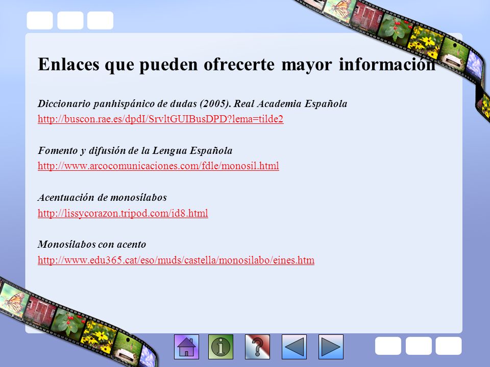Viewport: 490px width, 367px height.
Task: Click the red question mark help icon
Action: [x=257, y=347]
